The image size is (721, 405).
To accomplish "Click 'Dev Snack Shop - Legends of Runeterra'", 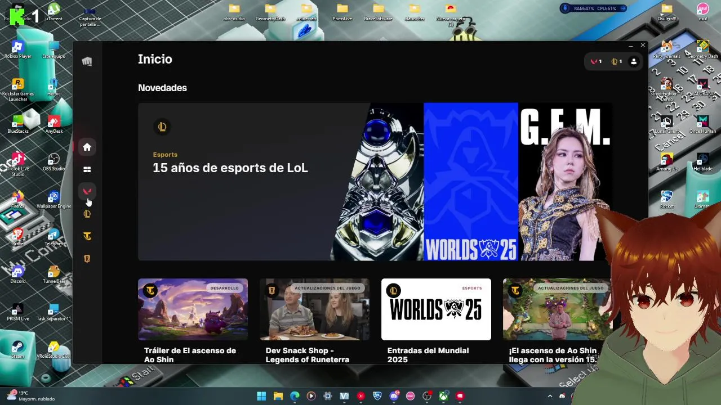I will click(308, 355).
